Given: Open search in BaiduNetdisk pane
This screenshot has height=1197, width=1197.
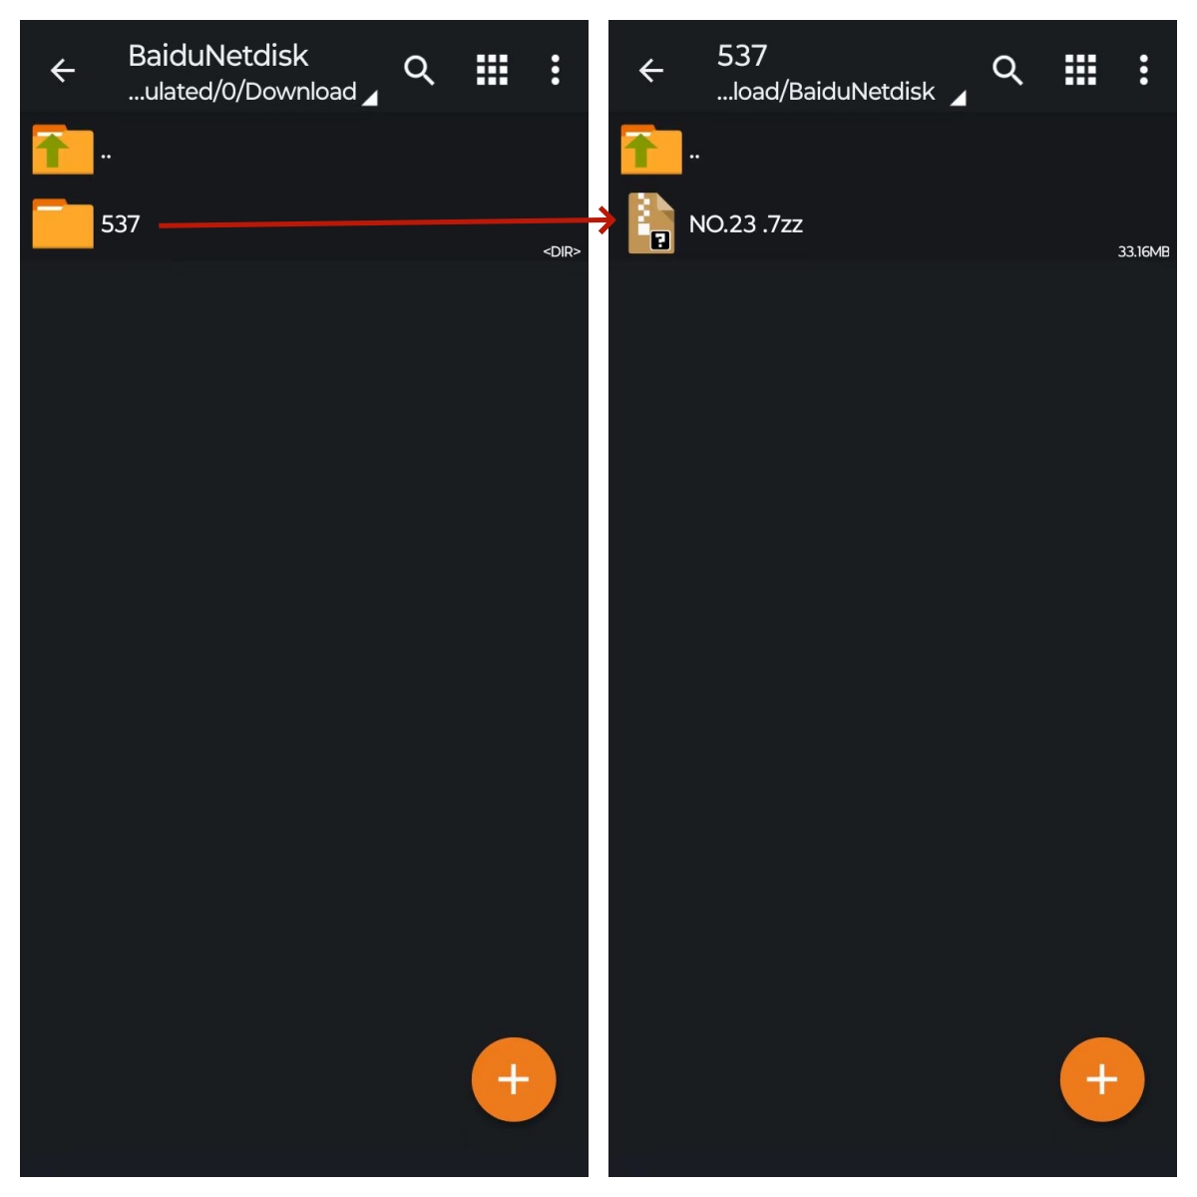Looking at the screenshot, I should 419,71.
